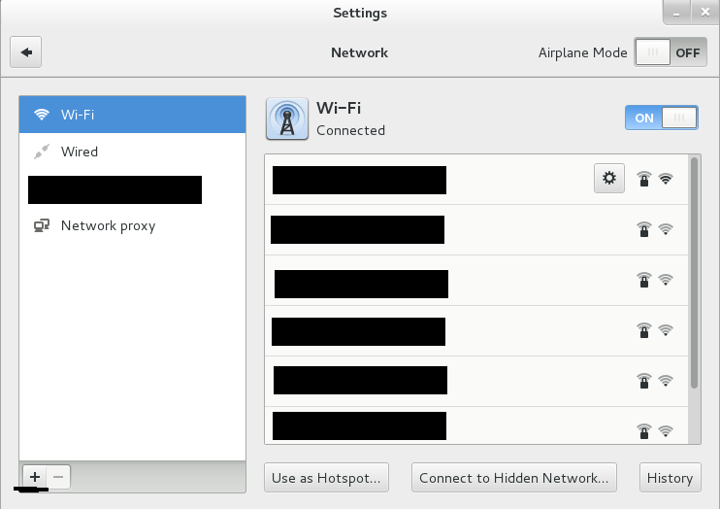Click Connect to Hidden Network button
This screenshot has width=720, height=509.
513,477
